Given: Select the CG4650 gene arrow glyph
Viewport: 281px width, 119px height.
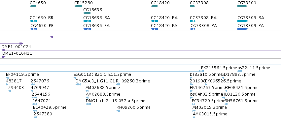Looking at the screenshot, I should click(33, 6).
